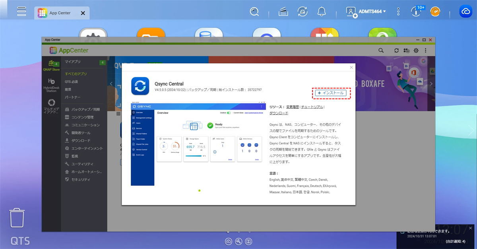Go to next desktop page arrow
Screen dimensions: 477x249
point(471,130)
